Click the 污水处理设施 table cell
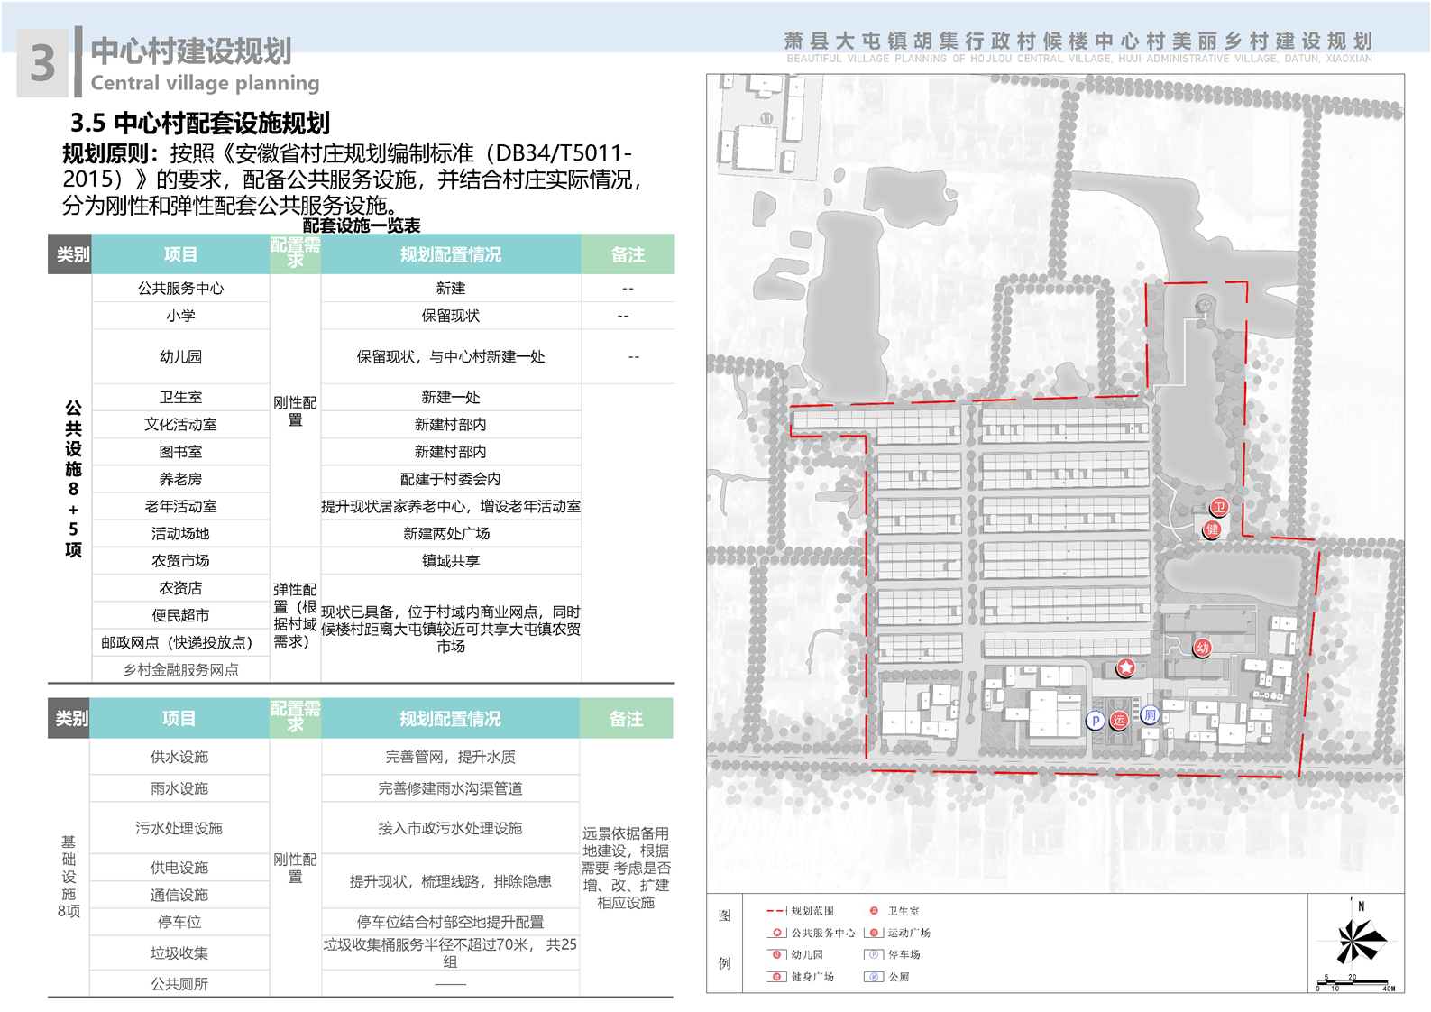The height and width of the screenshot is (1012, 1431). (179, 828)
